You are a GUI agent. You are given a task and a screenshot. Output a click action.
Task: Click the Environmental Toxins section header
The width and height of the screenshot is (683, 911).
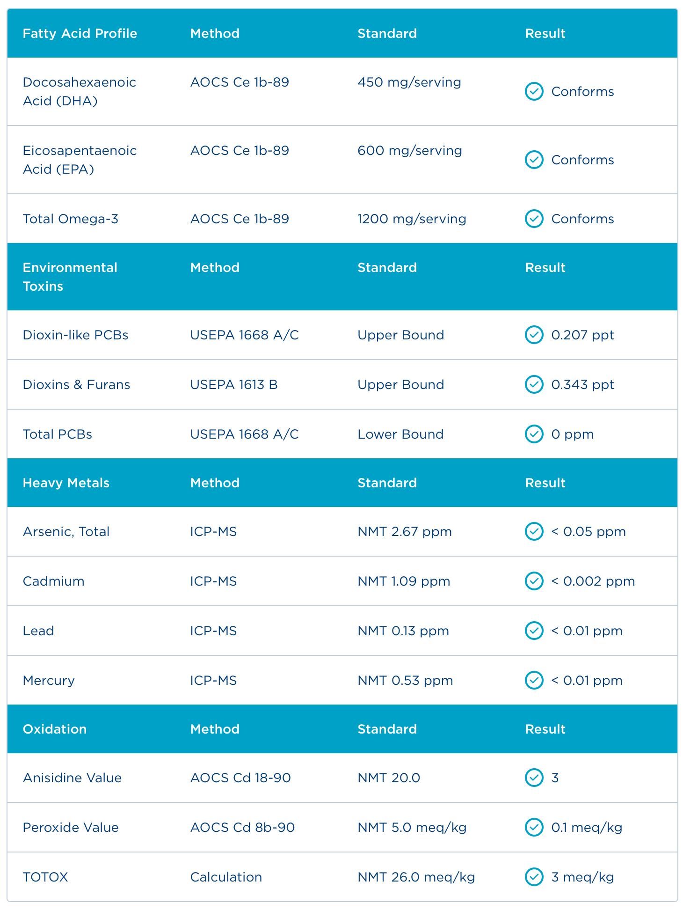[x=70, y=277]
